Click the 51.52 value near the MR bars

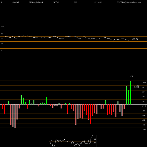click(x=137, y=86)
